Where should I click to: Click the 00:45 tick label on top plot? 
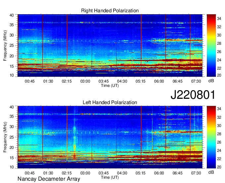(x=30, y=81)
